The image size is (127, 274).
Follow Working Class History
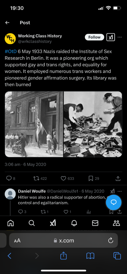(x=94, y=37)
